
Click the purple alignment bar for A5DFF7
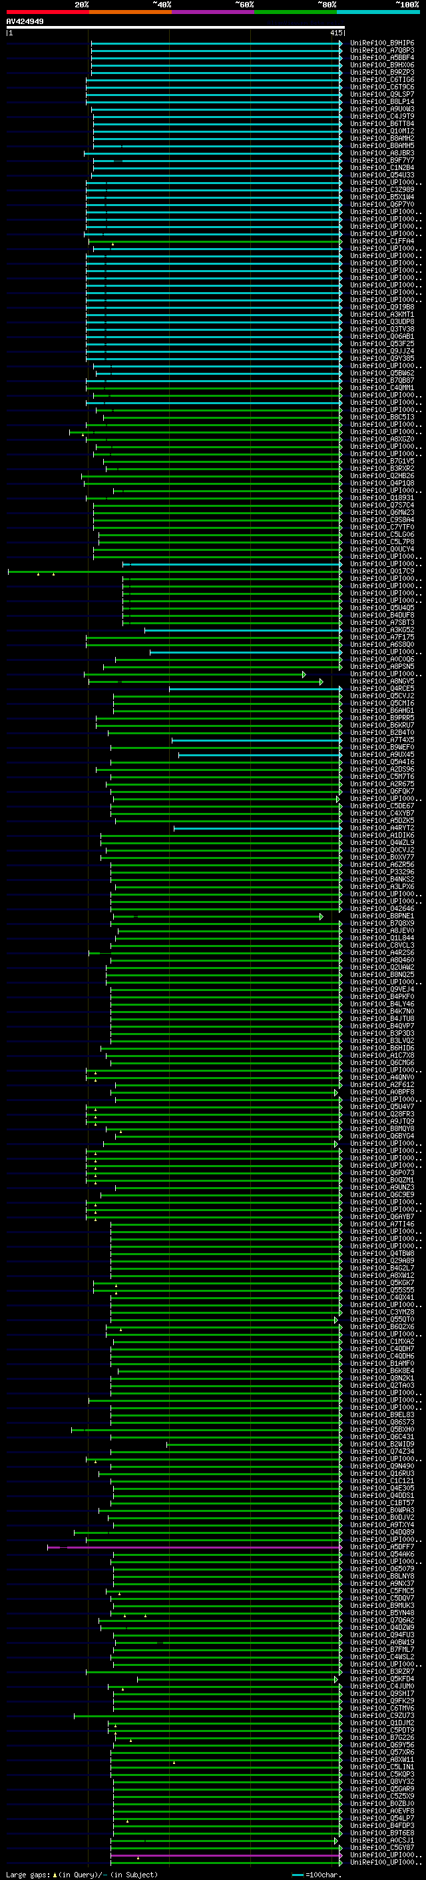coord(195,1547)
